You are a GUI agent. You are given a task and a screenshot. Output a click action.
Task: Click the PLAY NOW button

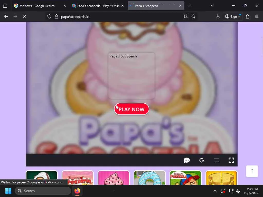click(x=131, y=109)
